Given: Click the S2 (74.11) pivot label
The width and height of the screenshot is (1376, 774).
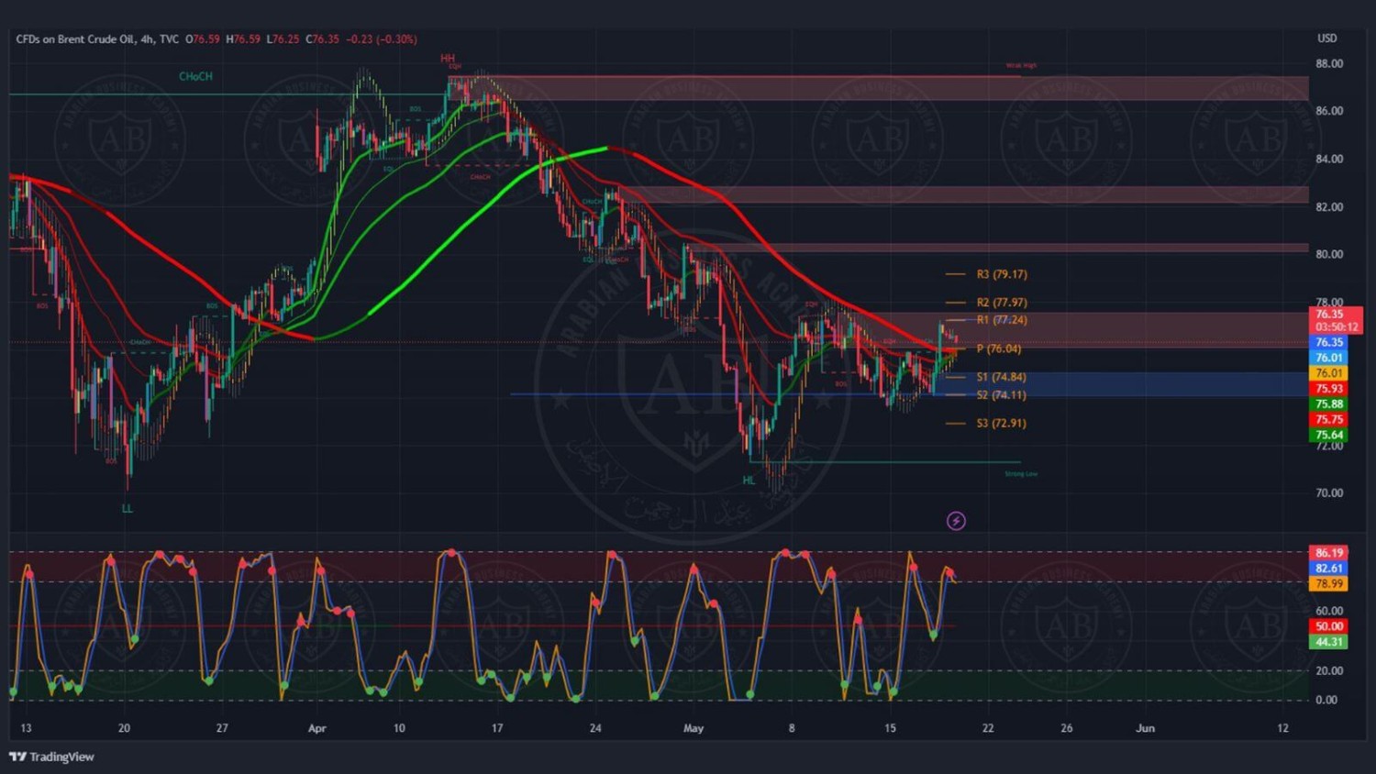Looking at the screenshot, I should 1002,395.
